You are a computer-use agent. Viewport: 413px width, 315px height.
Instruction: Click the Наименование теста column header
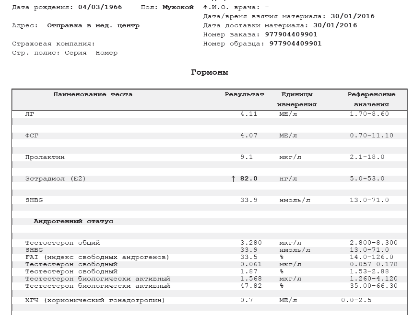tap(93, 94)
